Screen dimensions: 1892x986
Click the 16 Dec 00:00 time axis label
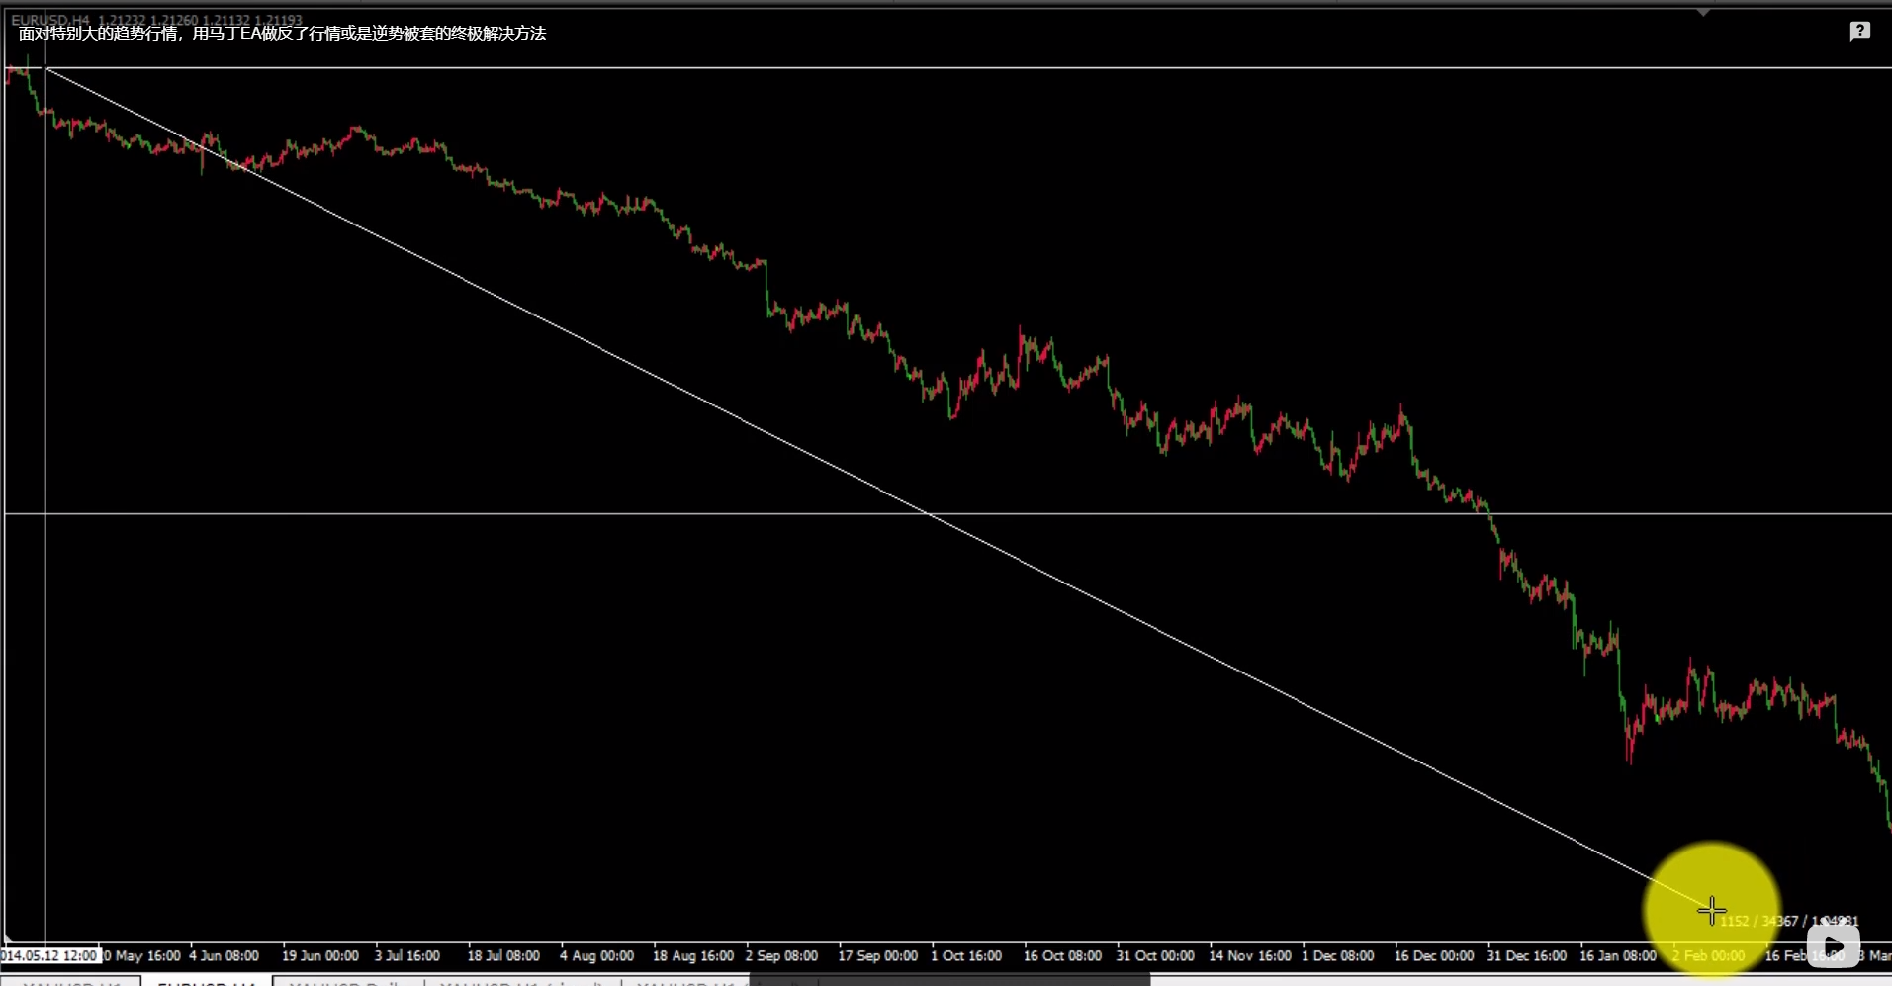point(1434,956)
